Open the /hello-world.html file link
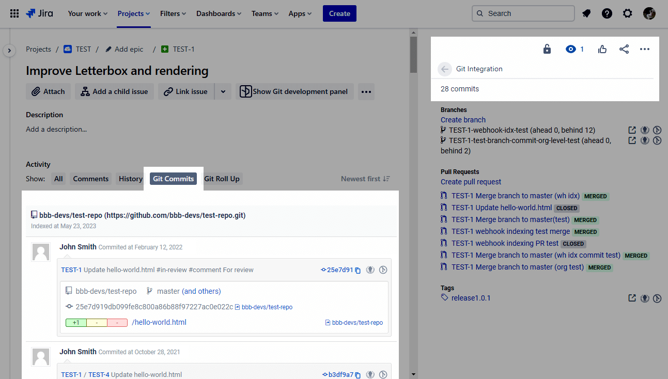The width and height of the screenshot is (668, 379). coord(159,322)
